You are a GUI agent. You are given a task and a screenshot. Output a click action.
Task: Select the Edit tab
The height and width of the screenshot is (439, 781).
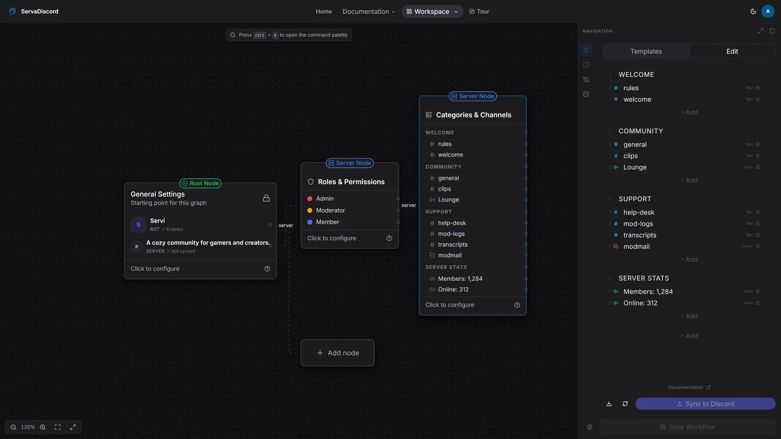coord(732,51)
